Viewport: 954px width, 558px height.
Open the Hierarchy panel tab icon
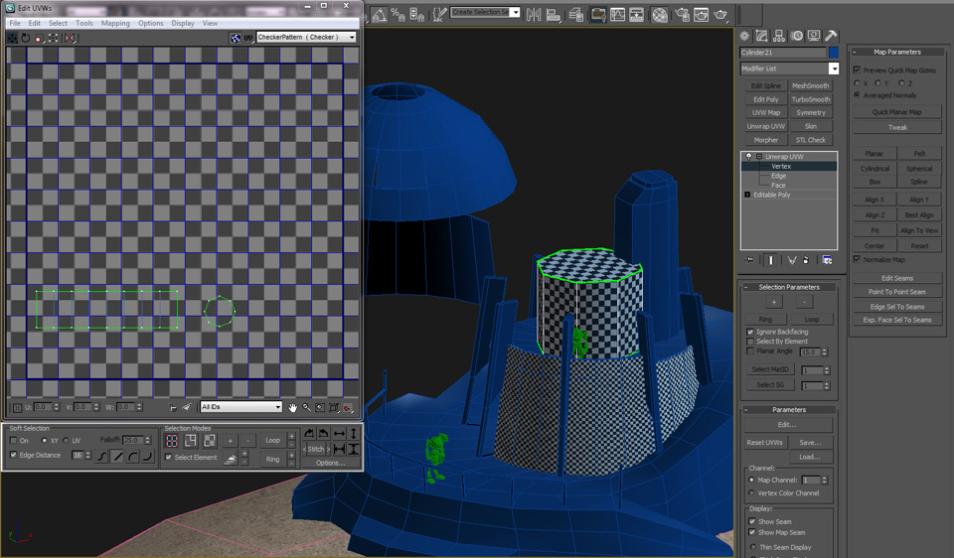(x=779, y=36)
